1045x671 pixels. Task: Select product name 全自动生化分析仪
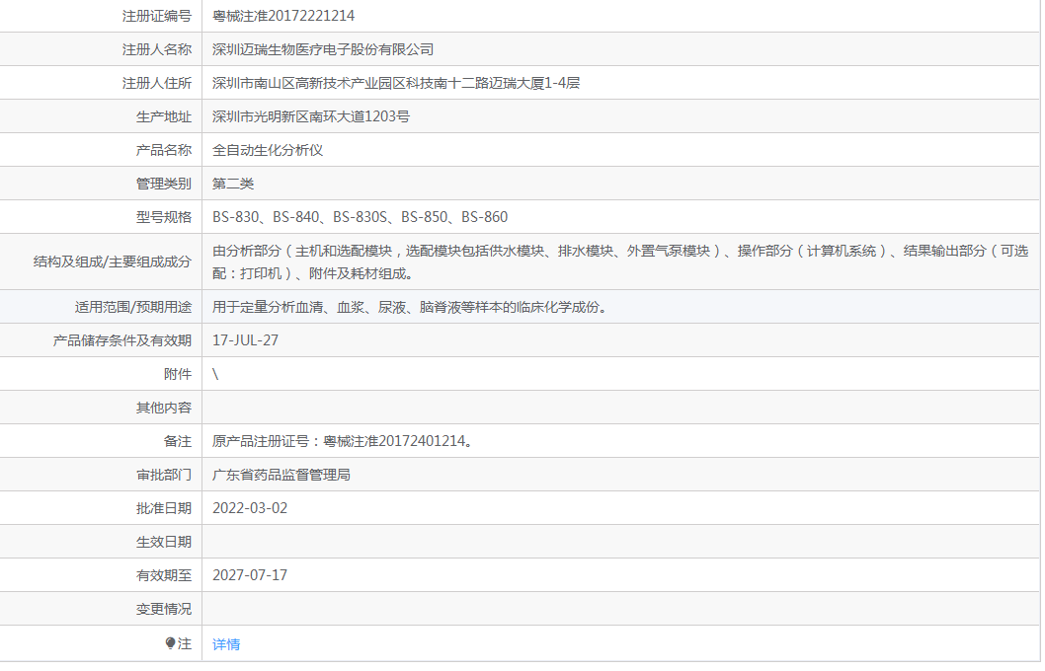click(268, 150)
